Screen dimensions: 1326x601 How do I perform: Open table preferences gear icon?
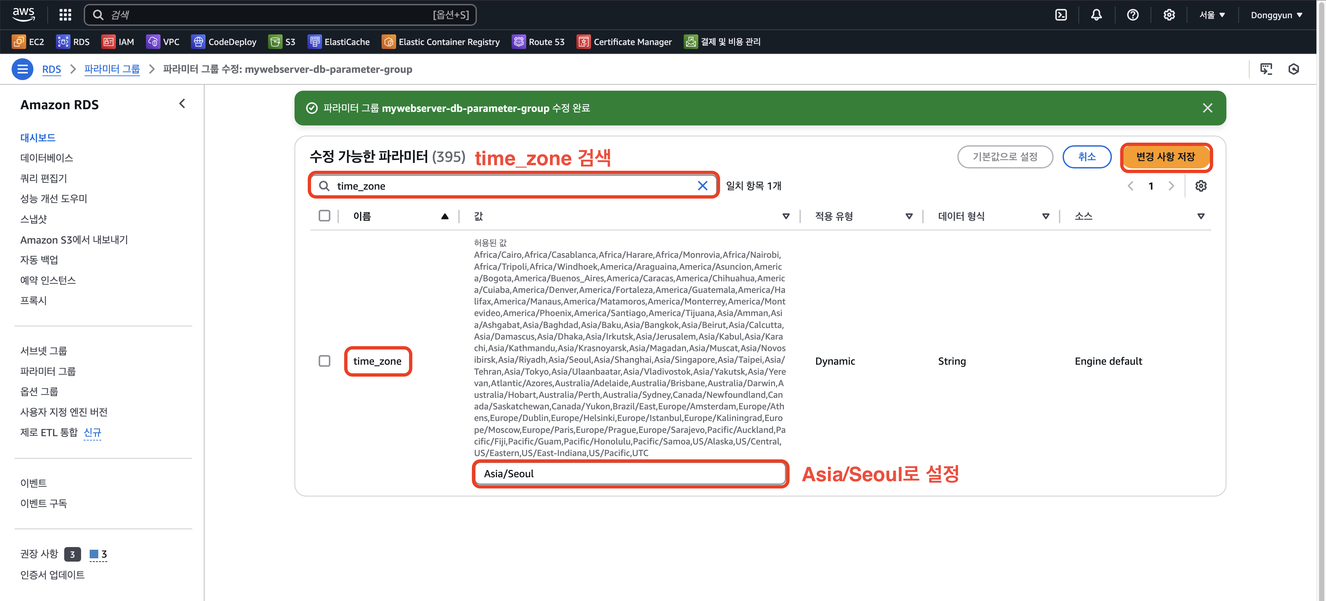click(1200, 186)
